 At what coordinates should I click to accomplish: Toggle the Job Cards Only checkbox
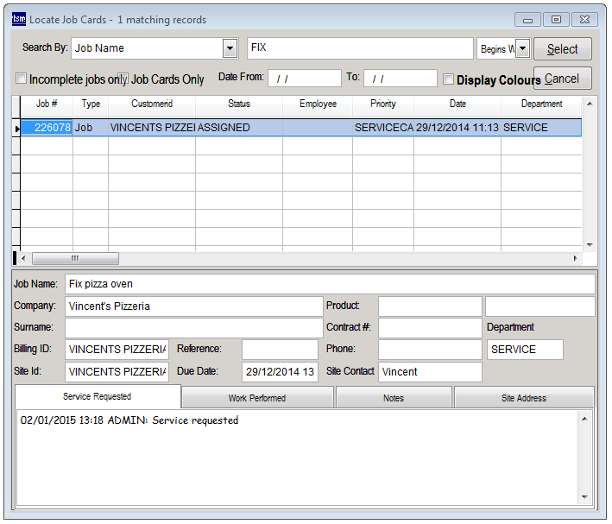[123, 79]
